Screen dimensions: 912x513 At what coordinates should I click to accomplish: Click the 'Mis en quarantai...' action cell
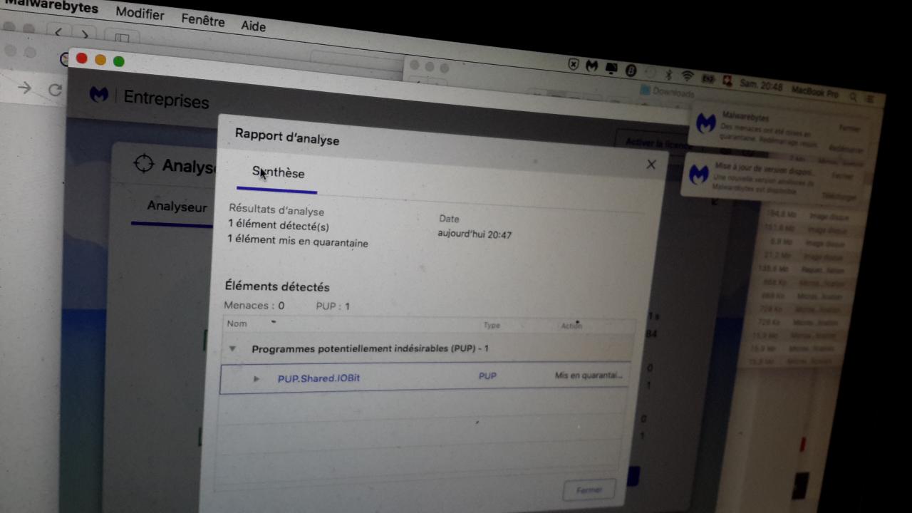pyautogui.click(x=589, y=375)
